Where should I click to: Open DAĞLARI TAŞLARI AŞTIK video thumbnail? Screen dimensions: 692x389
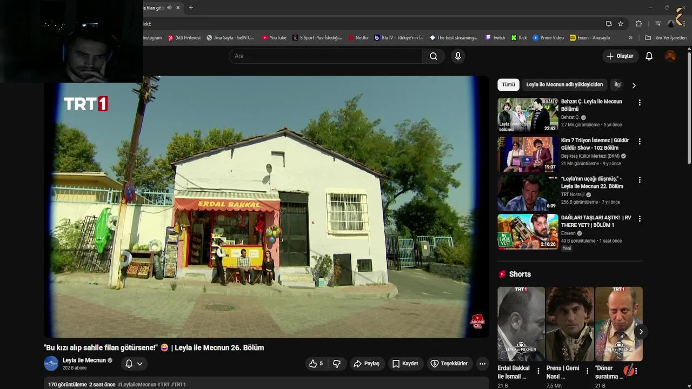click(528, 232)
